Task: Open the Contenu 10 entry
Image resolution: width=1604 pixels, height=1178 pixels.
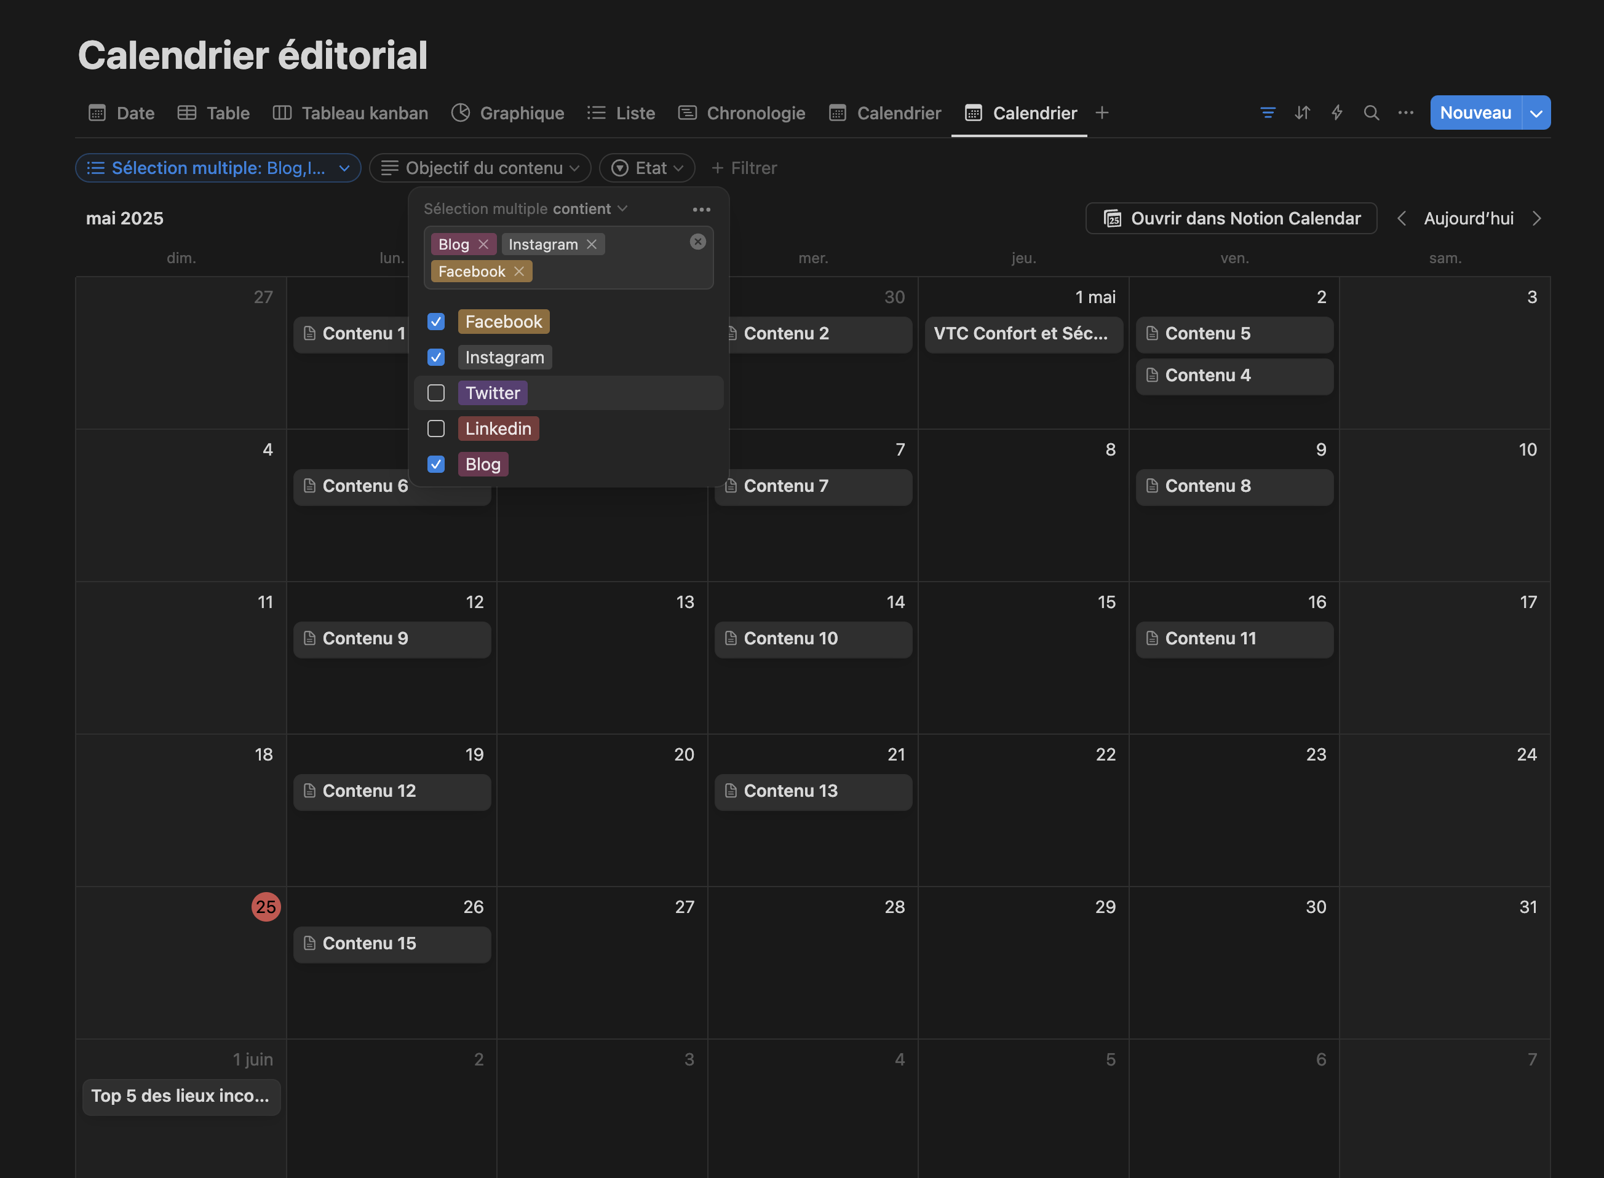Action: [812, 638]
